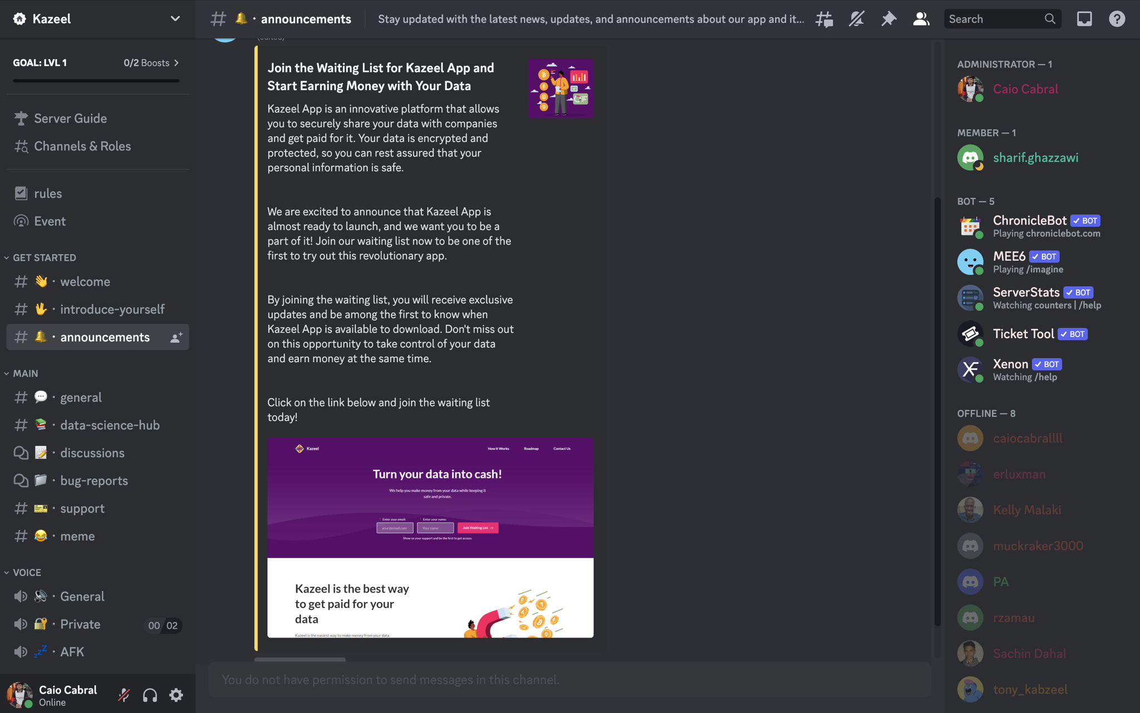Click the member list icon
This screenshot has height=713, width=1140.
pyautogui.click(x=921, y=18)
